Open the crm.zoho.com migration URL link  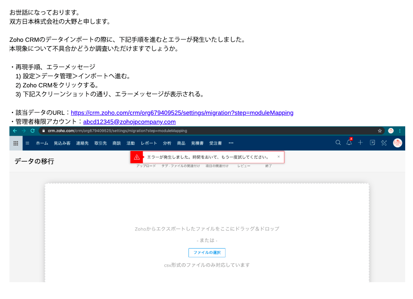[182, 113]
